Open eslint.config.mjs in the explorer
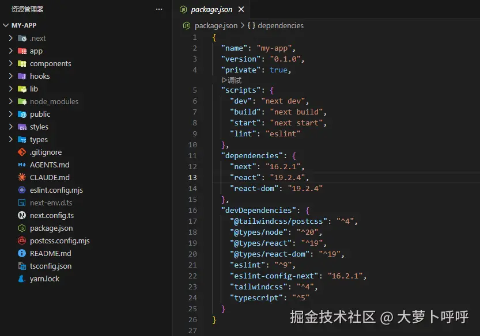480x336 pixels. [x=56, y=190]
